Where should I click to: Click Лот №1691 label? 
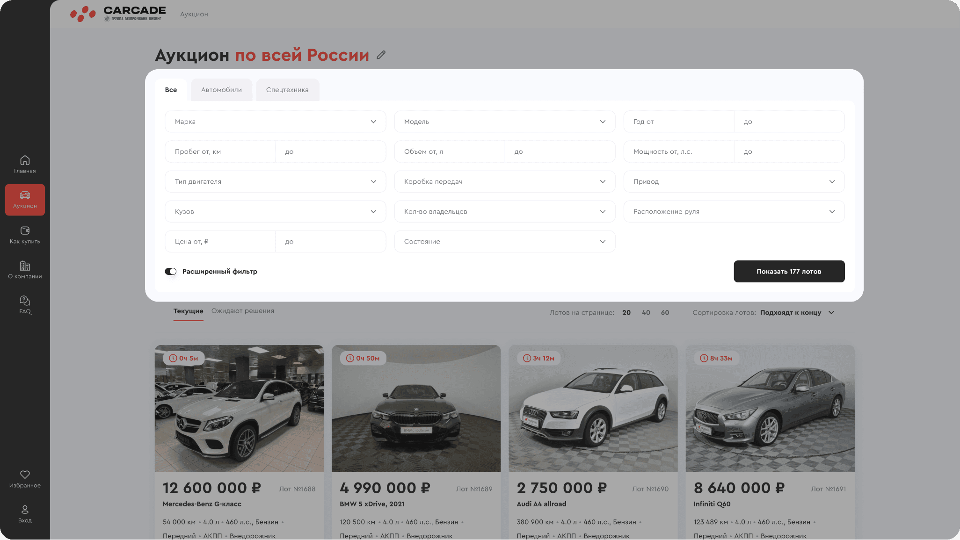click(x=829, y=489)
